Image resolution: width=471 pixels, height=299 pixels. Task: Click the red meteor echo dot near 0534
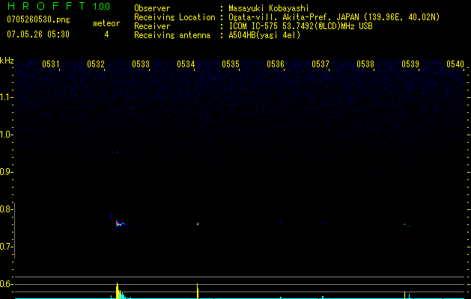(198, 224)
